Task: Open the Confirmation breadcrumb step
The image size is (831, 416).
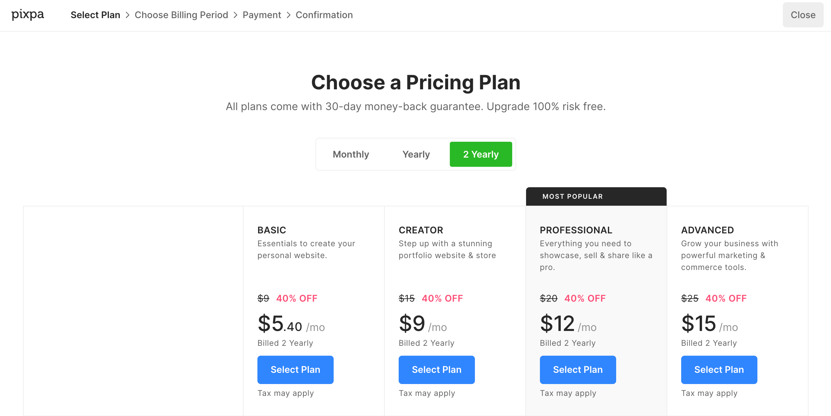Action: [324, 15]
